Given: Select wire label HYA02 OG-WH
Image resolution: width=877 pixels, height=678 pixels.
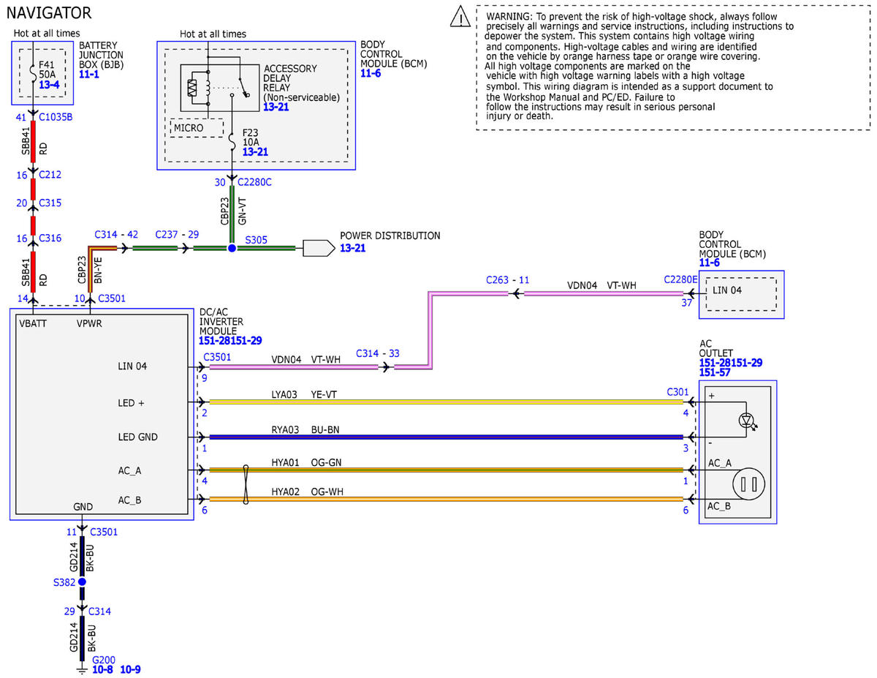Looking at the screenshot, I should pyautogui.click(x=307, y=492).
